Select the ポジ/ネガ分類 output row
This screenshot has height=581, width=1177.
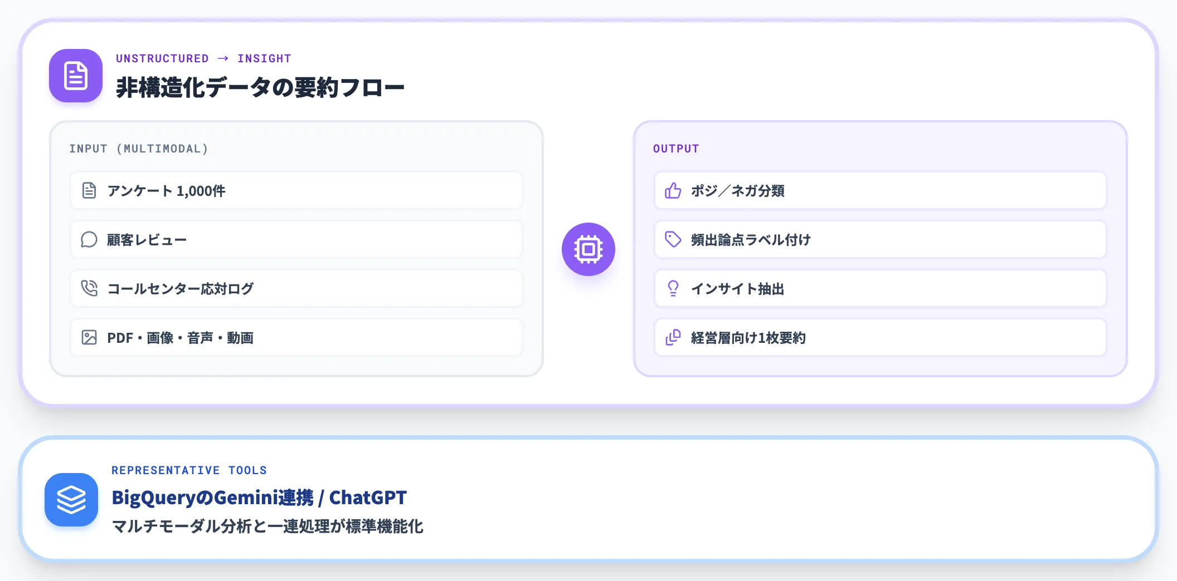(881, 190)
